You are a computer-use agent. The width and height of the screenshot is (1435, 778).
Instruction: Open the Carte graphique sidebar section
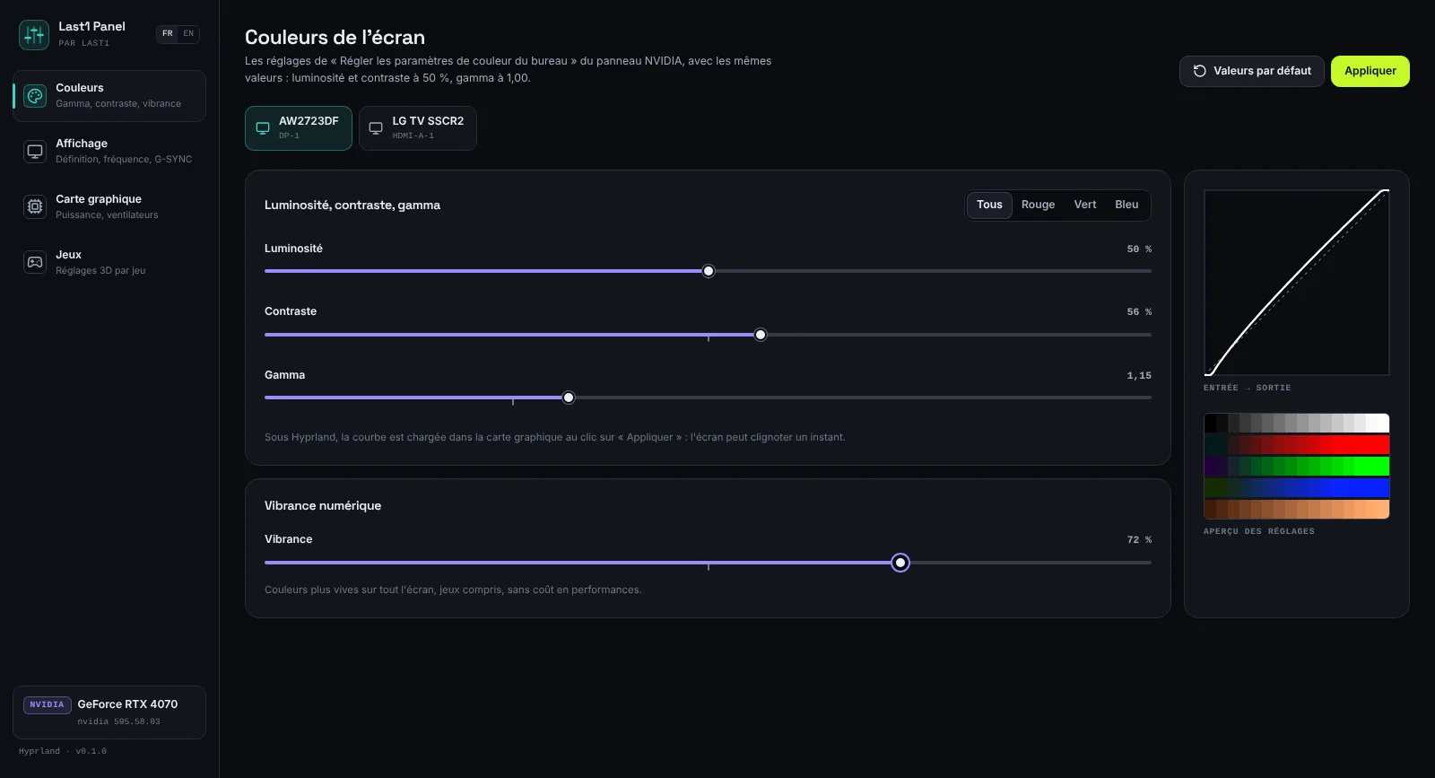[109, 207]
